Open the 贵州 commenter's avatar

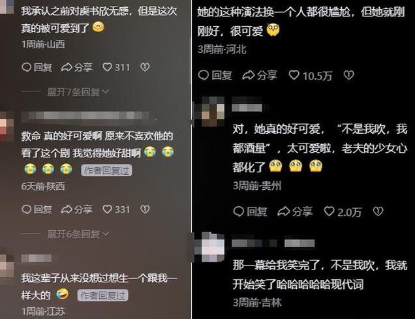[210, 111]
